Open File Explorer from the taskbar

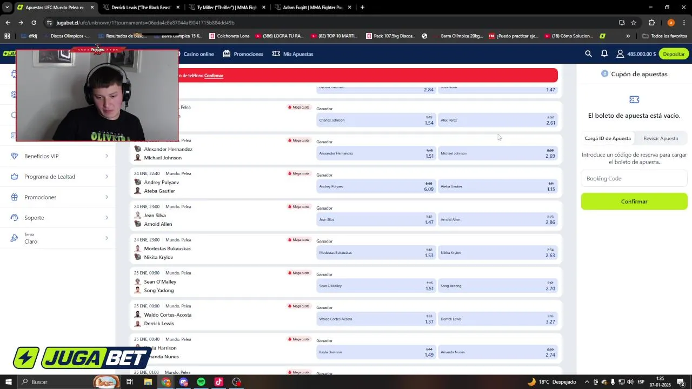(x=148, y=382)
